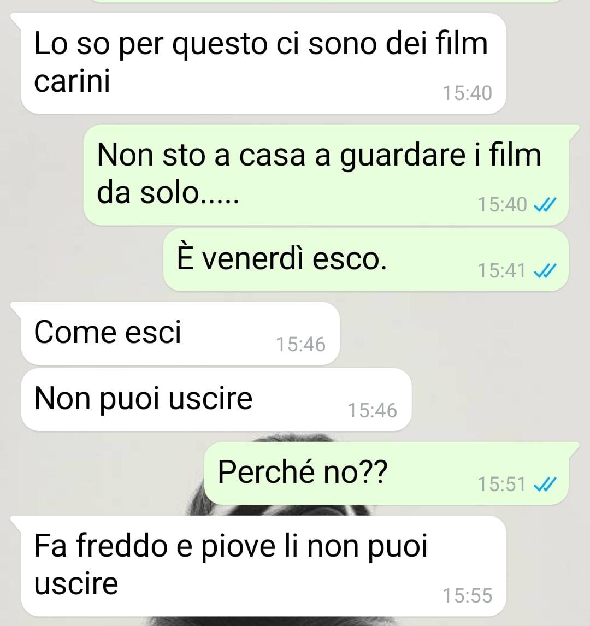Tap the 'Perché no??' sent message
Screen dimensions: 590x626
[386, 474]
